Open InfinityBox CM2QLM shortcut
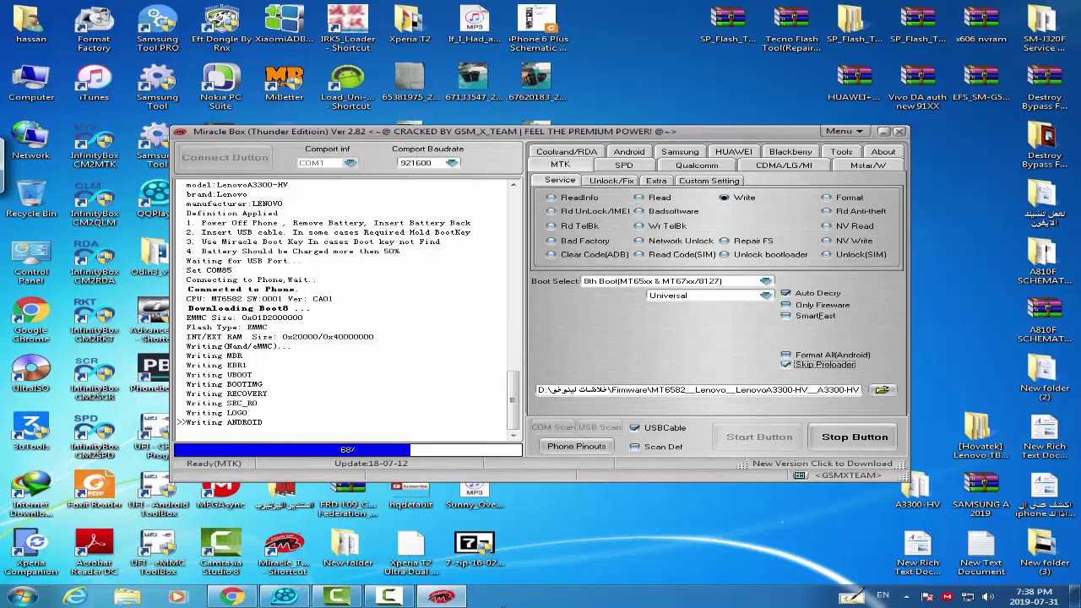Screen dimensions: 1081x608 [94, 204]
